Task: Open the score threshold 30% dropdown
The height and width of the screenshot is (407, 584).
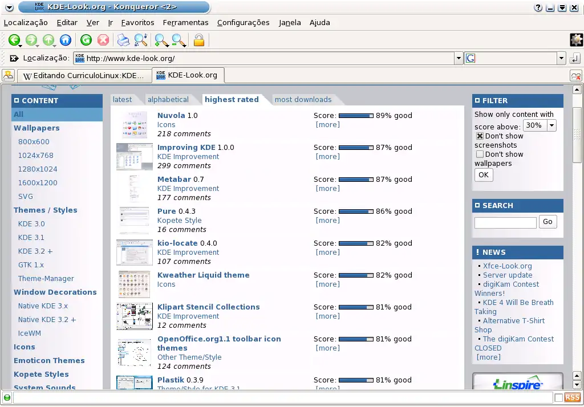Action: (551, 125)
